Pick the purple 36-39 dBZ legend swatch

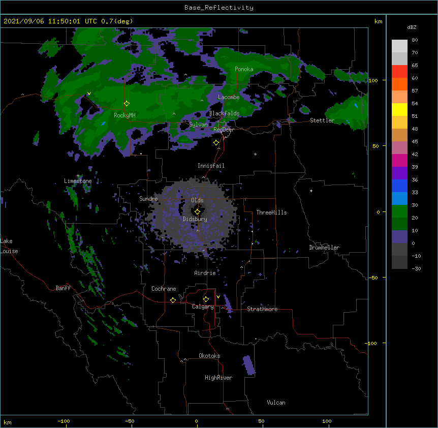399,173
